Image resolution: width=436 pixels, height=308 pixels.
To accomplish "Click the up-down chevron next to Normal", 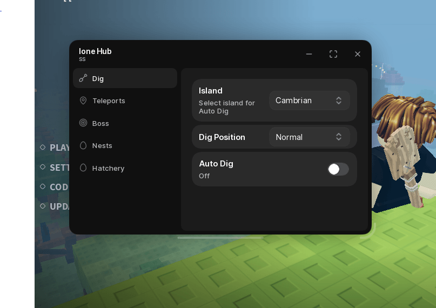I will point(338,137).
